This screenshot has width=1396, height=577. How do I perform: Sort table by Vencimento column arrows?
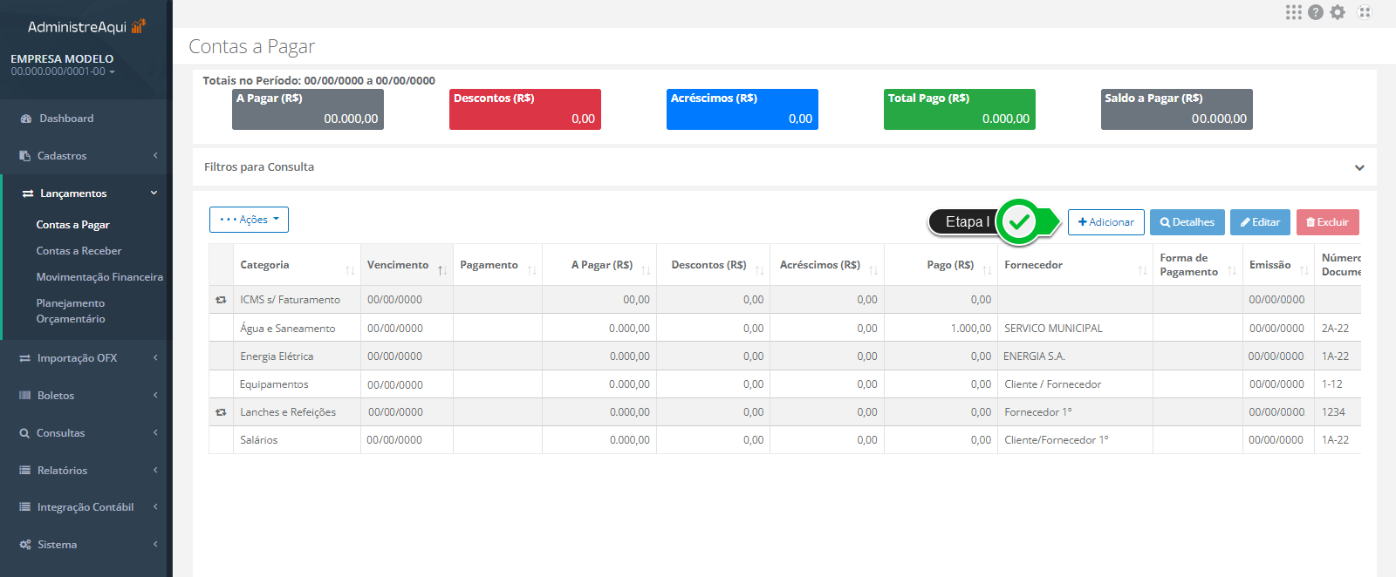442,270
